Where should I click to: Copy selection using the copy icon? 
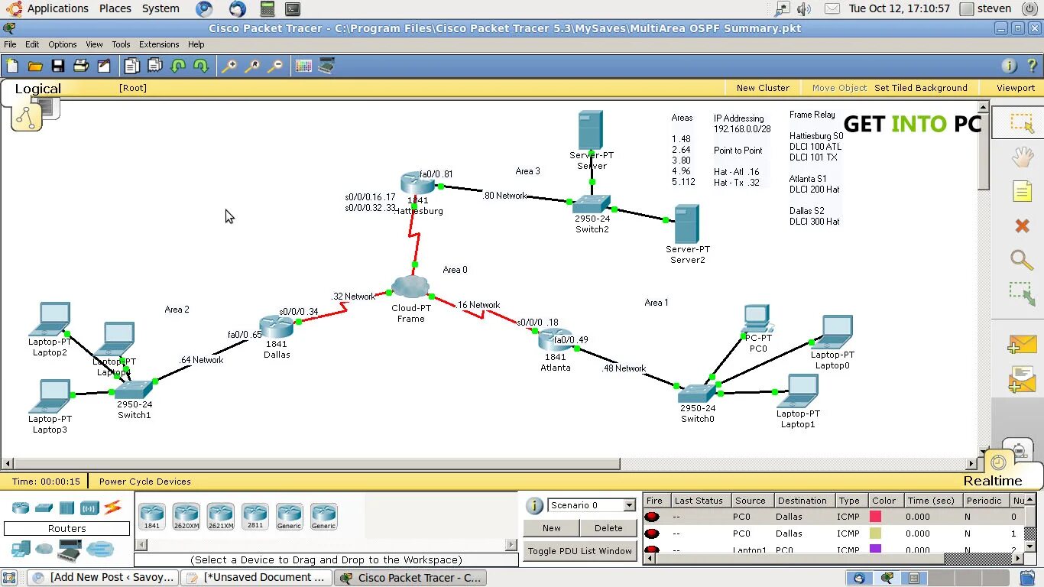click(x=132, y=66)
